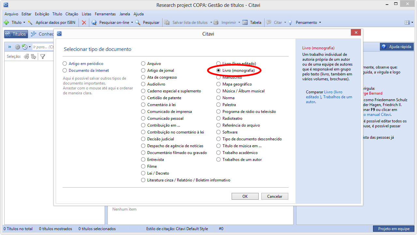This screenshot has height=235, width=417.
Task: Click the double chevron icon in navigation bar
Action: 10,47
